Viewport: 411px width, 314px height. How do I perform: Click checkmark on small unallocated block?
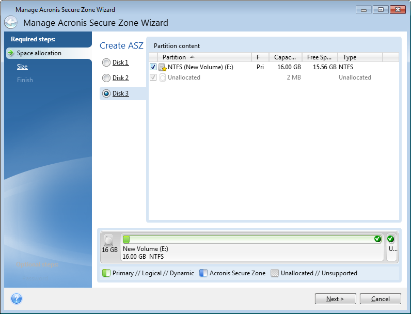(390, 239)
